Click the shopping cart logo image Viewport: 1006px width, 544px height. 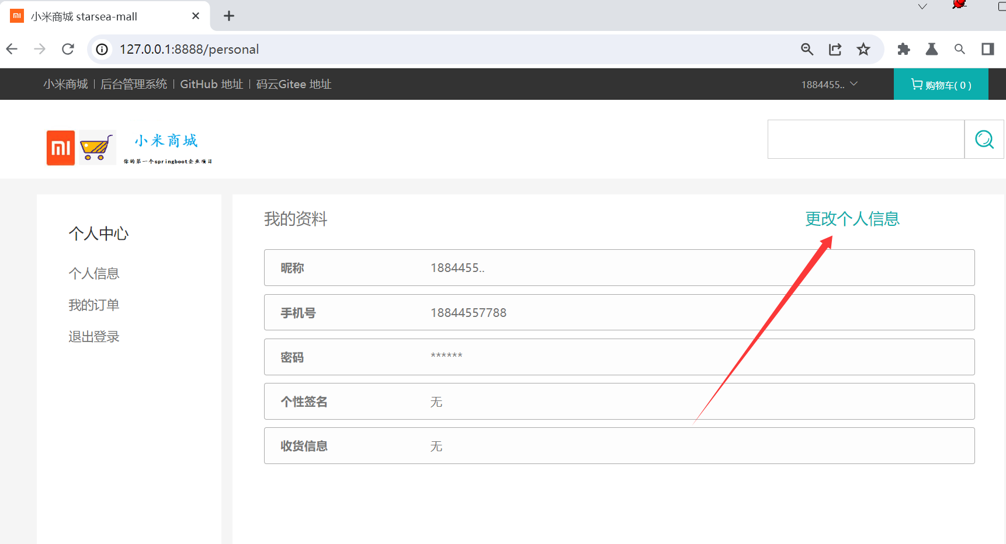pos(97,148)
